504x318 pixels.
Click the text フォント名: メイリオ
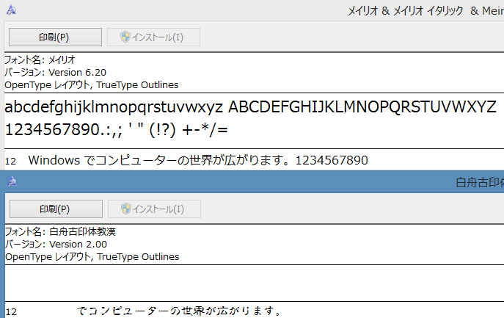click(x=40, y=60)
